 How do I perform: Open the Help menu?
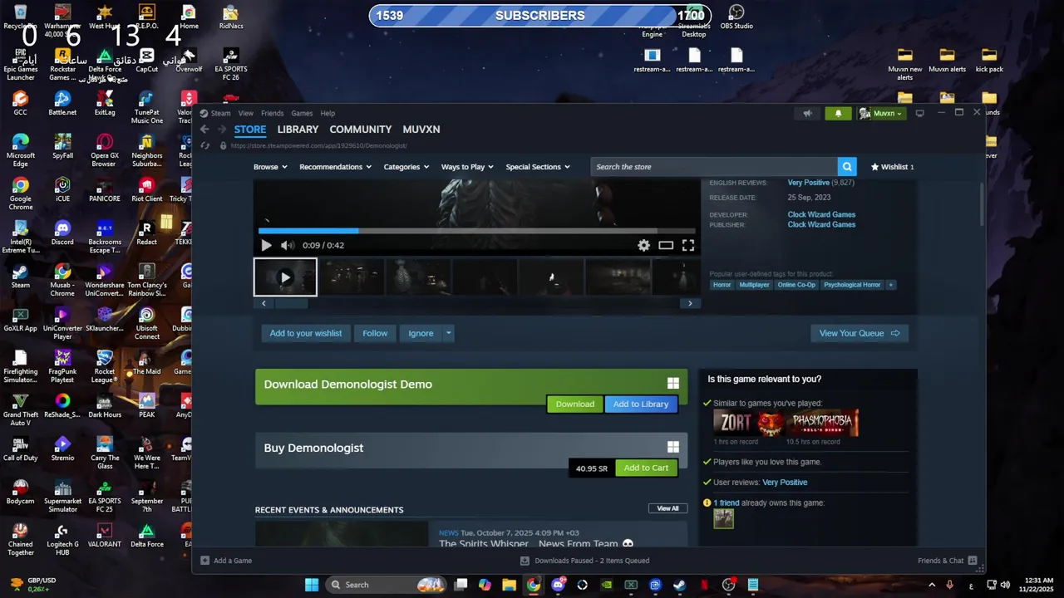[x=328, y=113]
